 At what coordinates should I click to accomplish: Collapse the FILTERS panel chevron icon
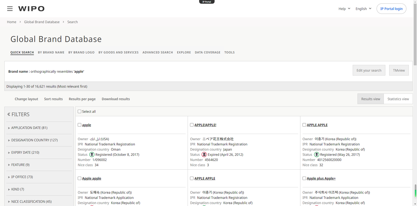click(9, 114)
